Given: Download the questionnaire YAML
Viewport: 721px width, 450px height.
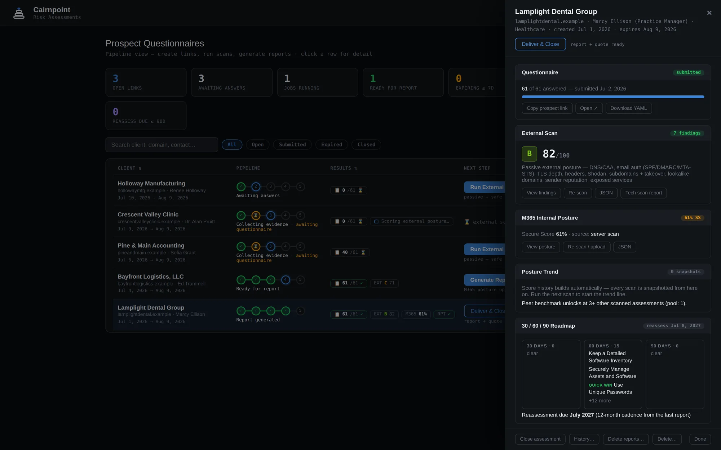Looking at the screenshot, I should (628, 108).
